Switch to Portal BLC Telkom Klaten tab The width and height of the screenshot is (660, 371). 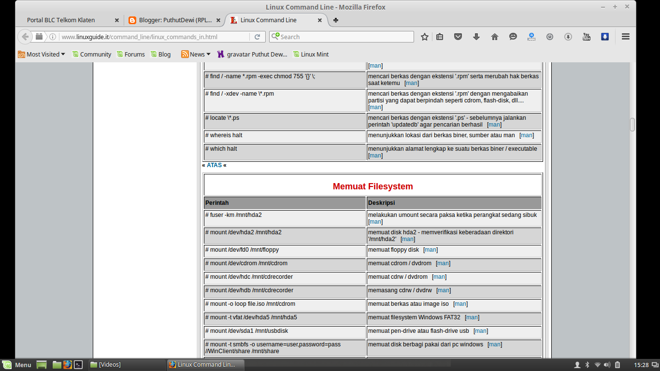[x=61, y=20]
